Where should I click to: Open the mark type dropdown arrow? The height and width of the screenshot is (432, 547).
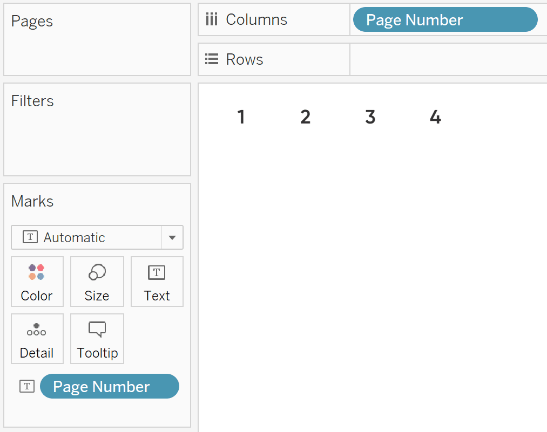click(x=172, y=238)
